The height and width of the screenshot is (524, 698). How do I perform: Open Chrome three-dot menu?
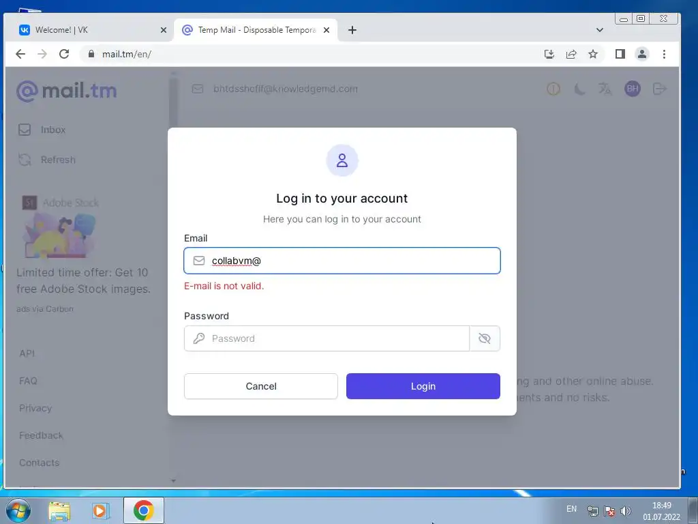coord(664,54)
